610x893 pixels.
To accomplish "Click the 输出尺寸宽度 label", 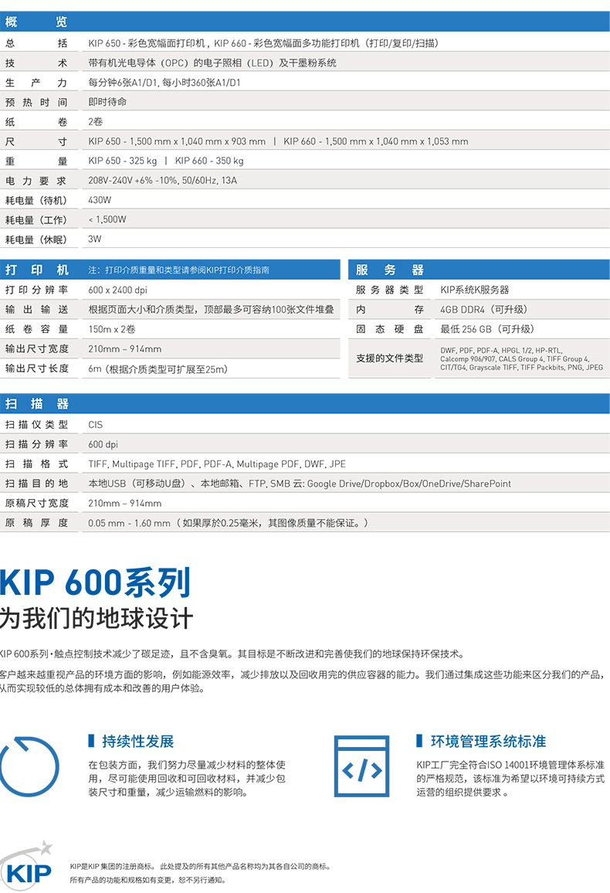I will [37, 348].
